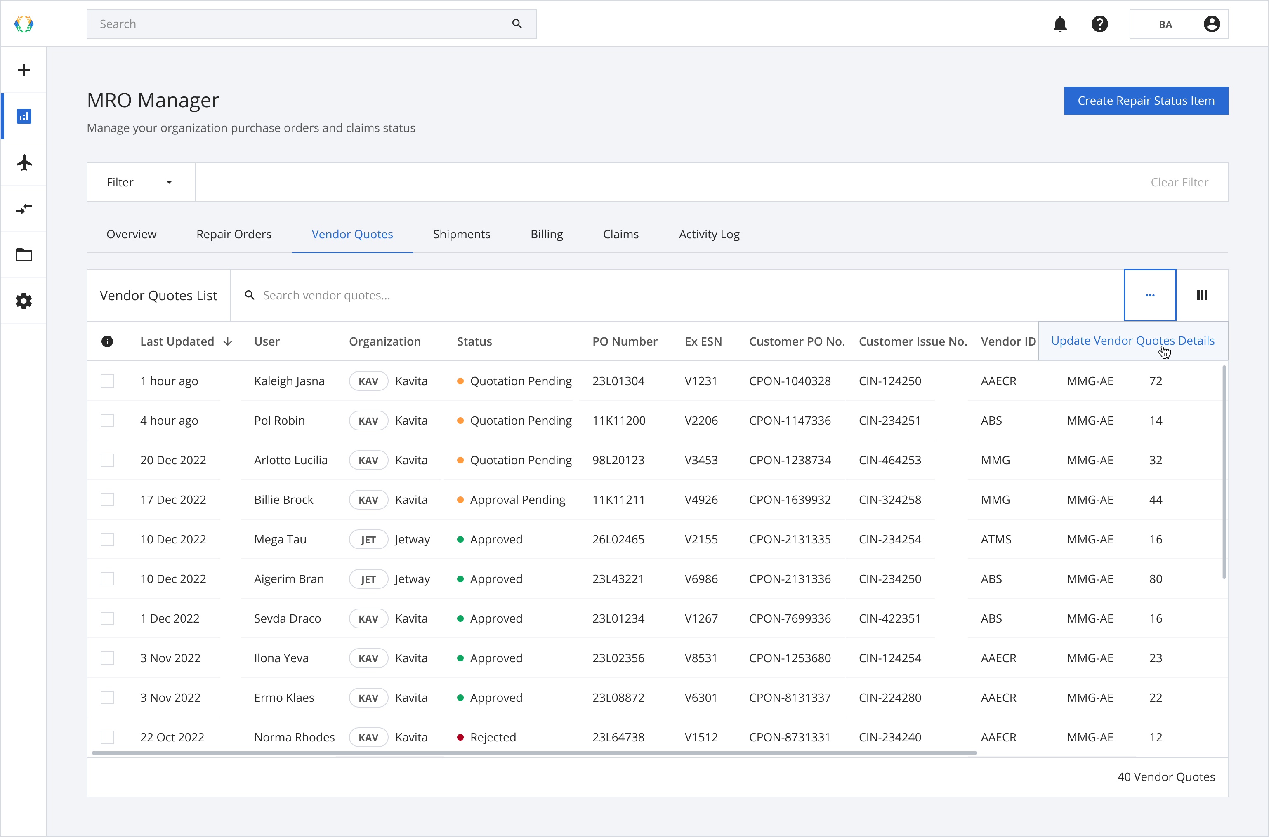Click Create Repair Status Item button
The height and width of the screenshot is (837, 1269).
pos(1146,101)
